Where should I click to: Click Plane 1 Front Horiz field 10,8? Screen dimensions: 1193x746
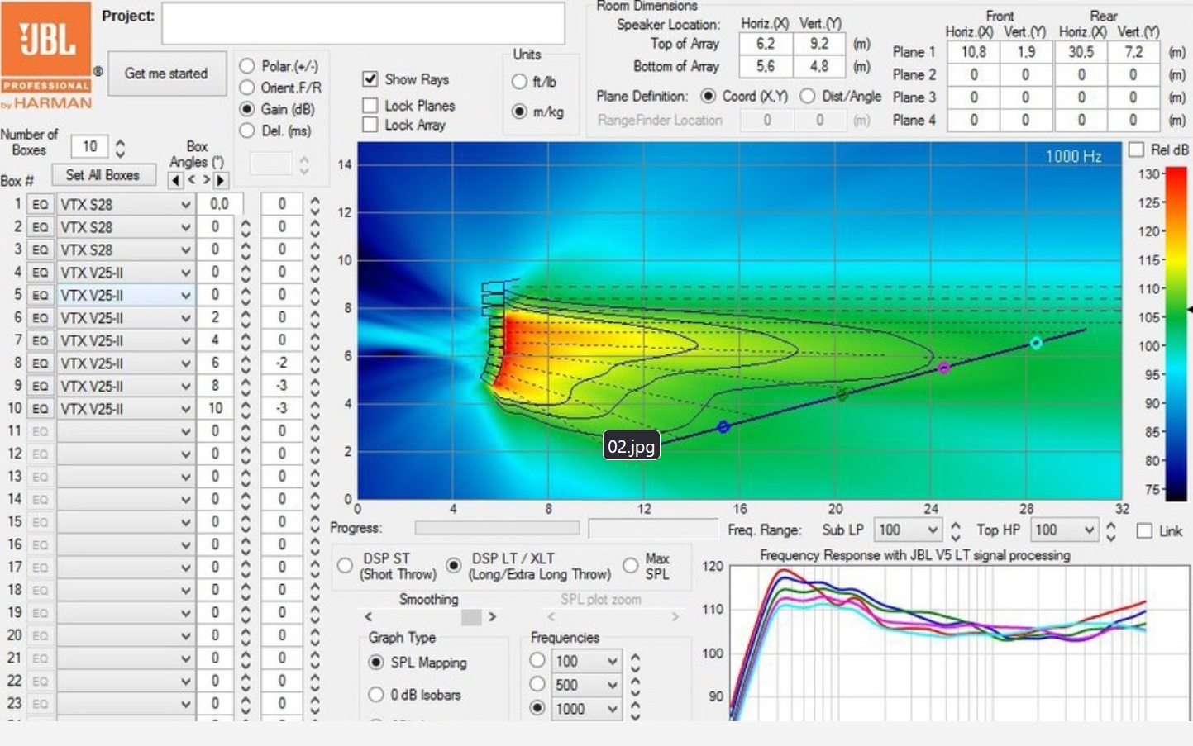(973, 52)
